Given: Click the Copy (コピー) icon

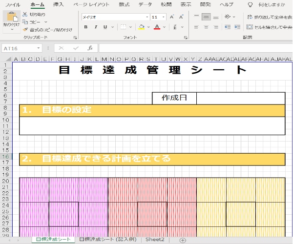Looking at the screenshot, I should (25, 22).
